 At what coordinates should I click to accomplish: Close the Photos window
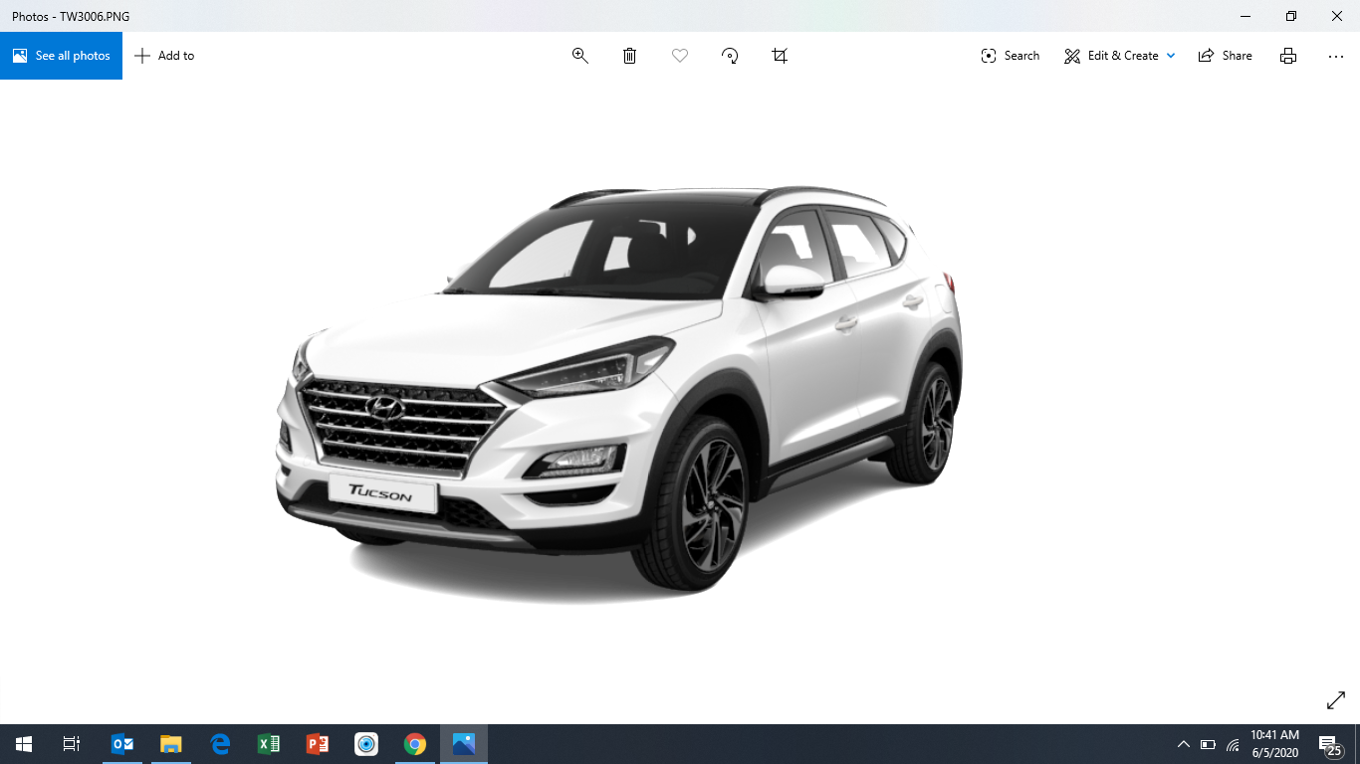pos(1337,16)
